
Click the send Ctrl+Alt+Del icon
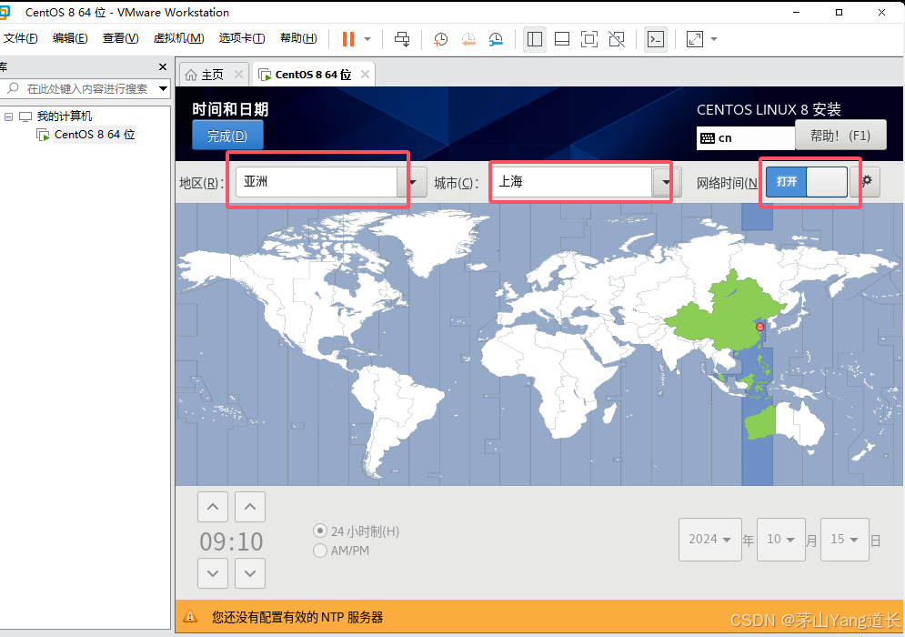pyautogui.click(x=402, y=39)
